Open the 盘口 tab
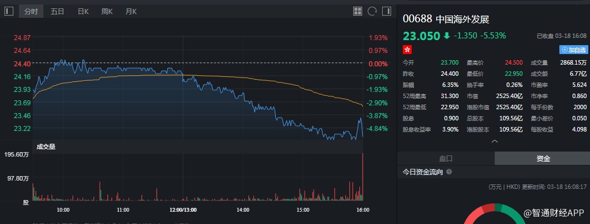Viewport: 590px width, 224px height. tap(446, 158)
